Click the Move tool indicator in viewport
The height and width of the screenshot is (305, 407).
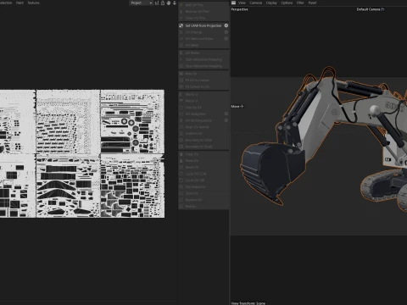click(x=237, y=106)
